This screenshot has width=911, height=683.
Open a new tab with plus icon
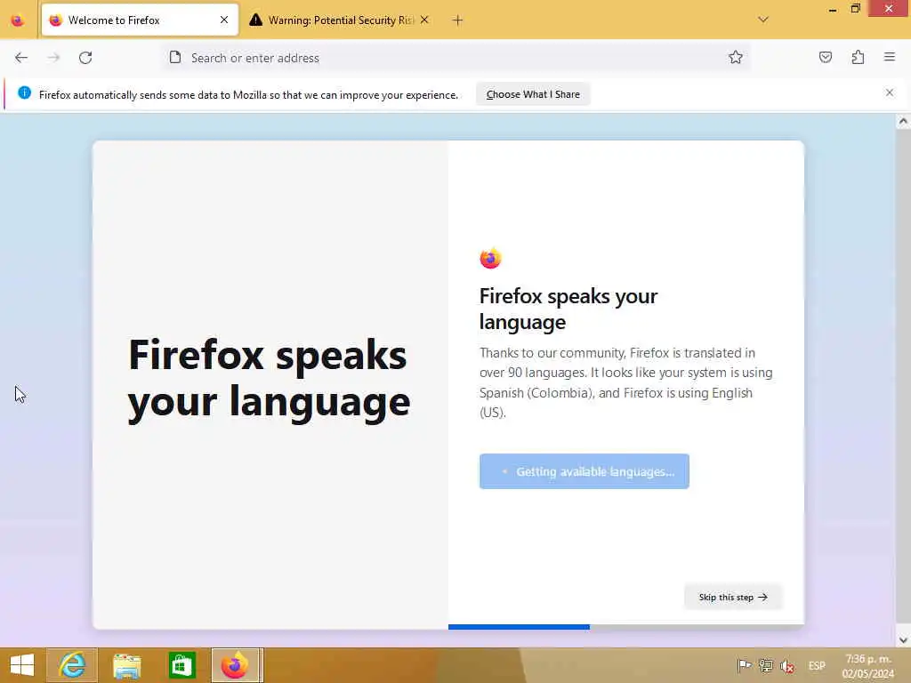point(458,20)
